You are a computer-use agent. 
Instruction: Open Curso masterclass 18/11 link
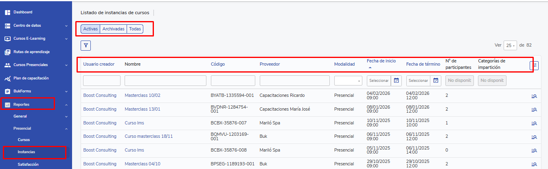[149, 136]
